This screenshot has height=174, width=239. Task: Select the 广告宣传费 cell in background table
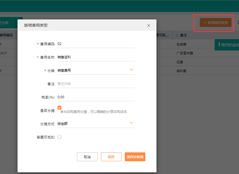coord(185,53)
